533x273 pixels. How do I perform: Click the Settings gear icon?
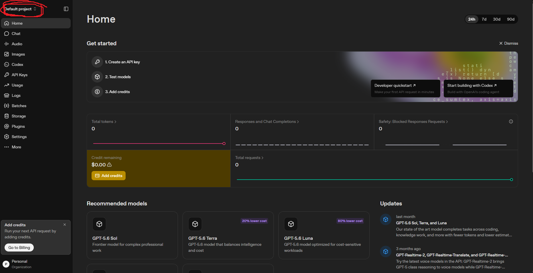(x=7, y=137)
